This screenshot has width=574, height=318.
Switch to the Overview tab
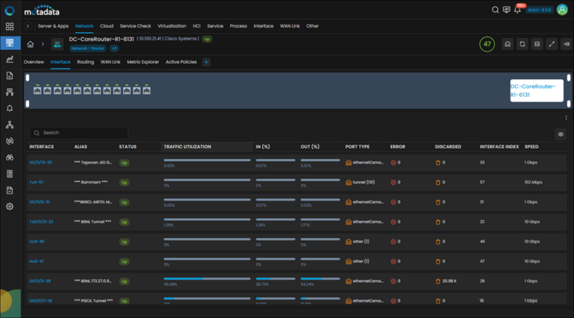pyautogui.click(x=34, y=62)
